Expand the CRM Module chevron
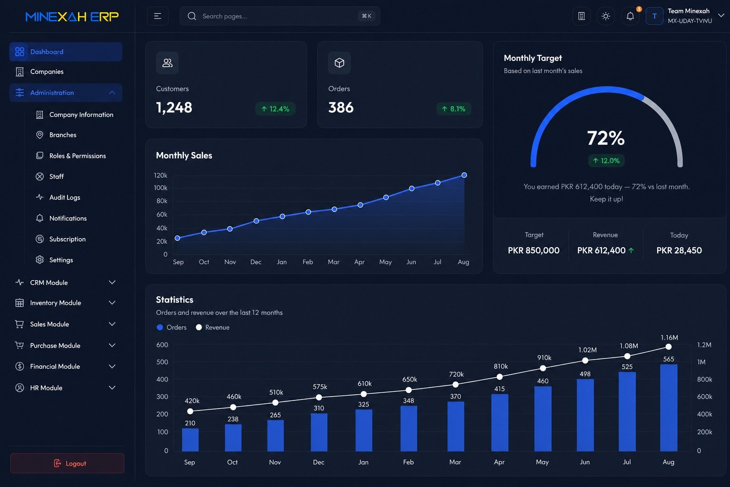 click(112, 282)
